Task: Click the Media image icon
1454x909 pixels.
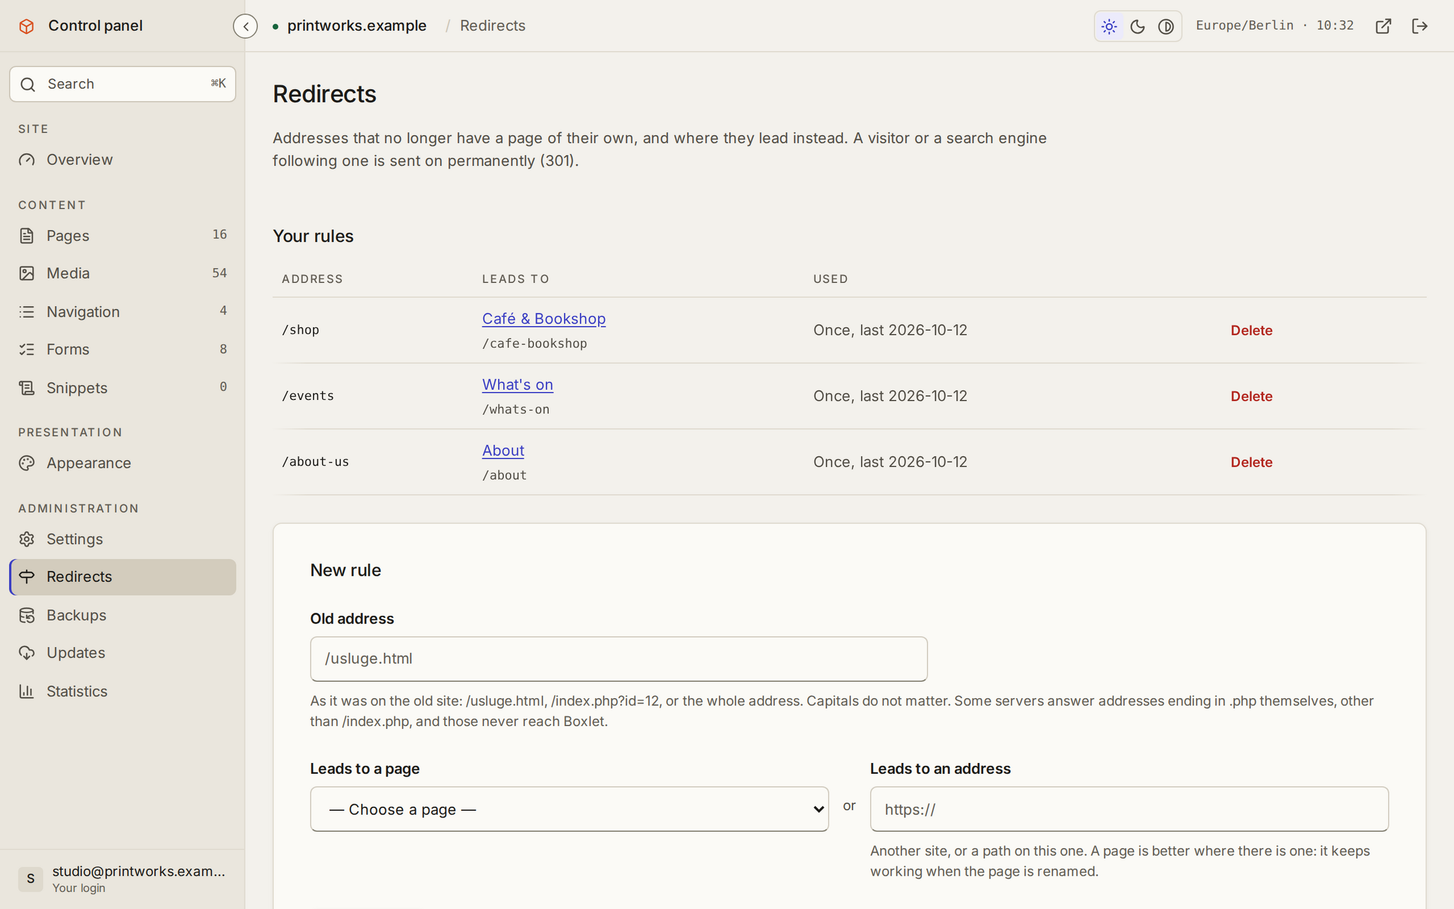Action: pyautogui.click(x=27, y=273)
